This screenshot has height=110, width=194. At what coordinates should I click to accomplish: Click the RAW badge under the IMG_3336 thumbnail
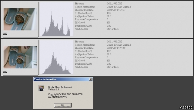point(5,72)
